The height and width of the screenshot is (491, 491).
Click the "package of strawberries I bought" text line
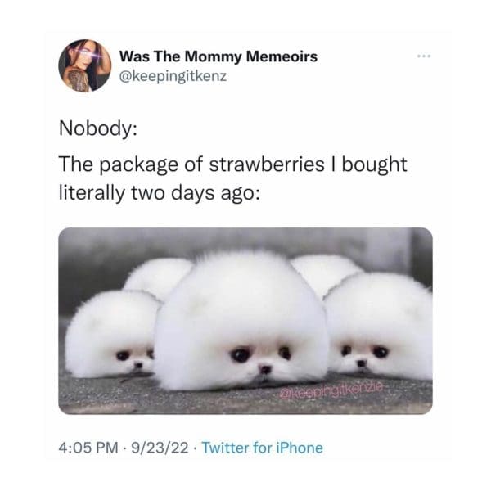[x=233, y=164]
